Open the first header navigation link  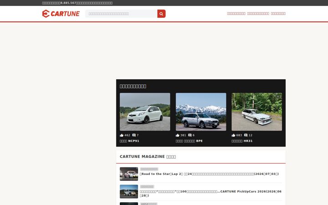(236, 14)
